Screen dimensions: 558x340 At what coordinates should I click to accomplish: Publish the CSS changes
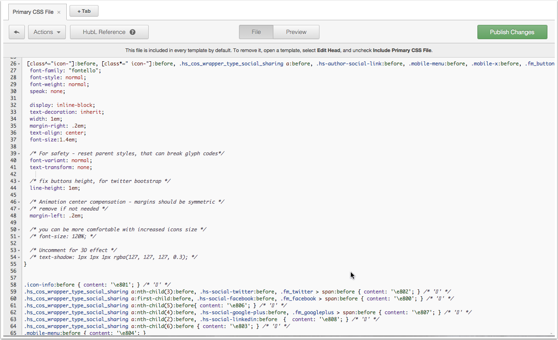pyautogui.click(x=512, y=32)
